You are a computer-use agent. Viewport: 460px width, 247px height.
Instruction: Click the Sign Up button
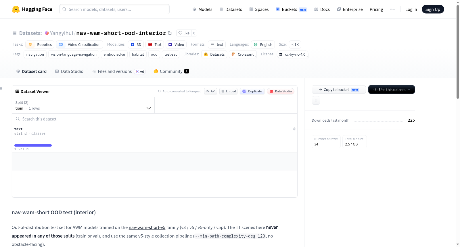coord(433,9)
